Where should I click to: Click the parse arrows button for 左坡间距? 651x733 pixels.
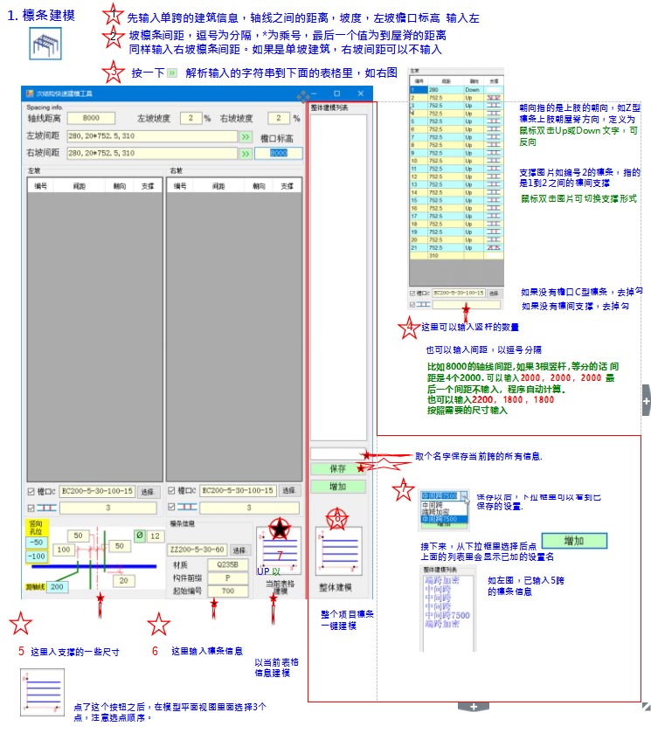pyautogui.click(x=246, y=136)
